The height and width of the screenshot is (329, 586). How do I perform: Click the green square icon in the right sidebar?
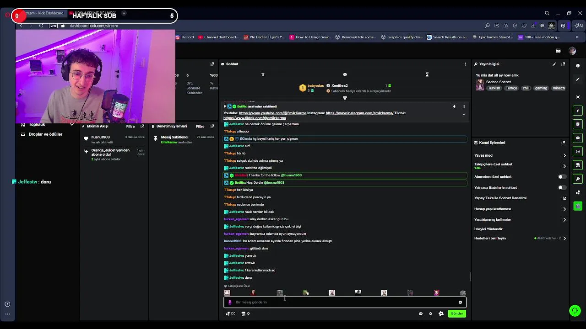pyautogui.click(x=578, y=206)
